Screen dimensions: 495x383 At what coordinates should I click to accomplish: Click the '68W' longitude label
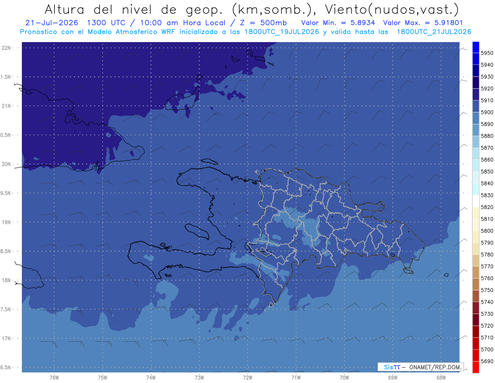pyautogui.click(x=441, y=378)
